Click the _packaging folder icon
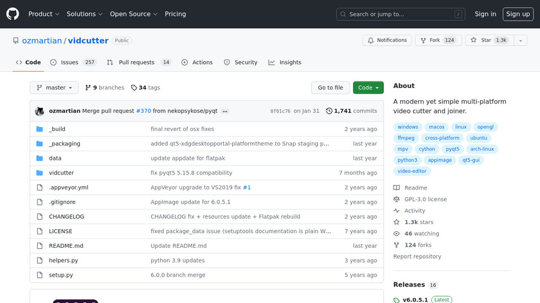 pos(40,144)
